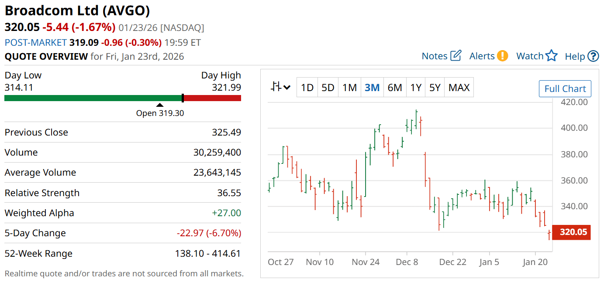Viewport: 604px width, 282px height.
Task: Click the Watch star icon
Action: click(x=552, y=56)
